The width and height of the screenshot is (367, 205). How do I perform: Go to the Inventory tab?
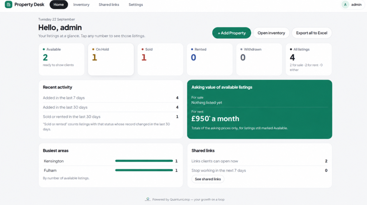81,4
